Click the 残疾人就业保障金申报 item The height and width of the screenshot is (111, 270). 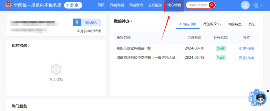click(134, 48)
